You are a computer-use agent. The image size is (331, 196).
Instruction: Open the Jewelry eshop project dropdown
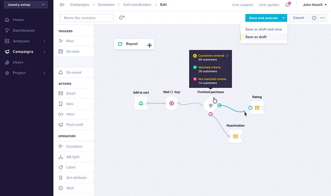click(x=26, y=5)
